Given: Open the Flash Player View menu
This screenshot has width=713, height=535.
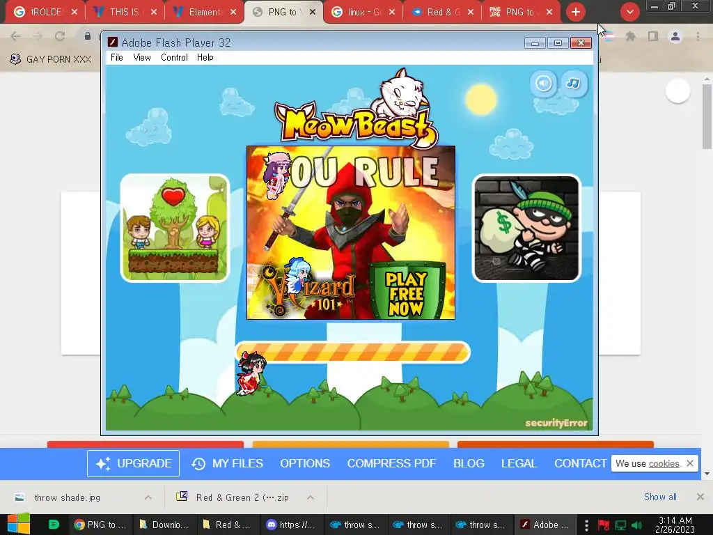Looking at the screenshot, I should pos(142,57).
